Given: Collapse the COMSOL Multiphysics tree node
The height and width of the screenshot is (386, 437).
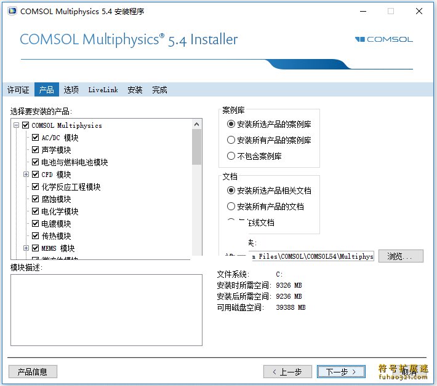Looking at the screenshot, I should (16, 125).
